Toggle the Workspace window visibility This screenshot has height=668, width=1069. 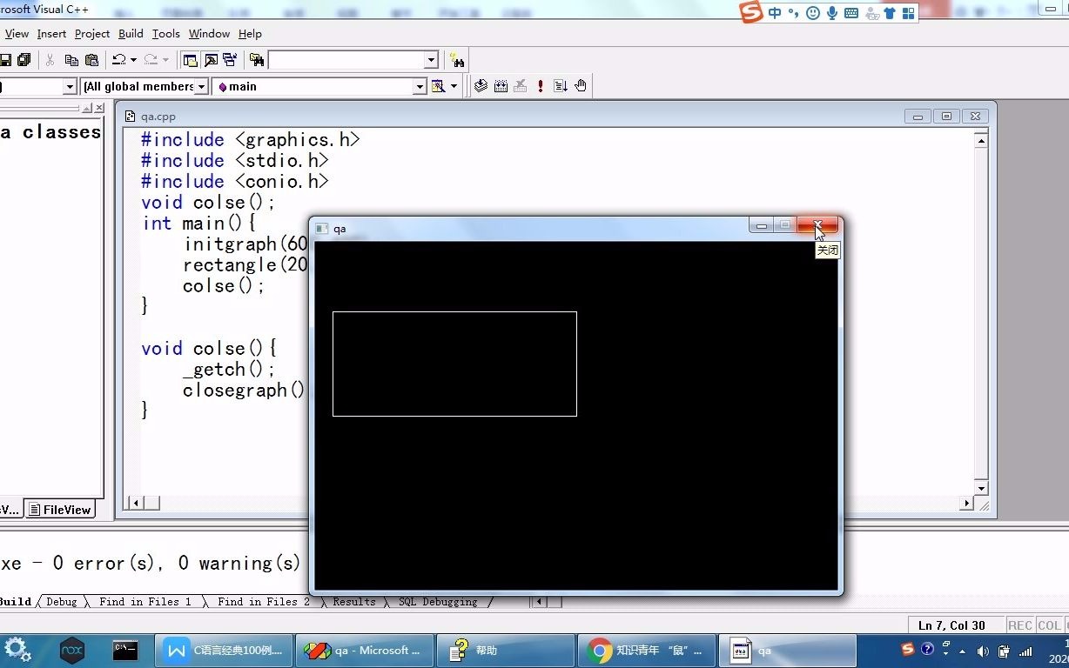point(188,59)
